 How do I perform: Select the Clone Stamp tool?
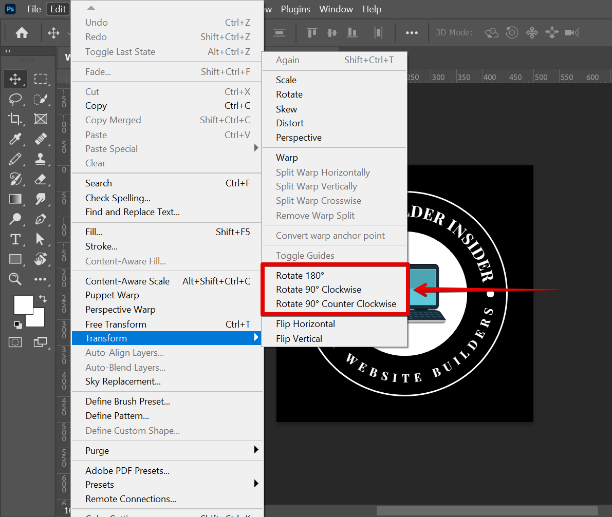[41, 159]
